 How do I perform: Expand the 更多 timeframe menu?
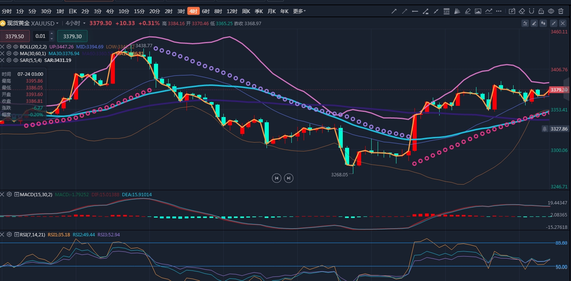(299, 11)
